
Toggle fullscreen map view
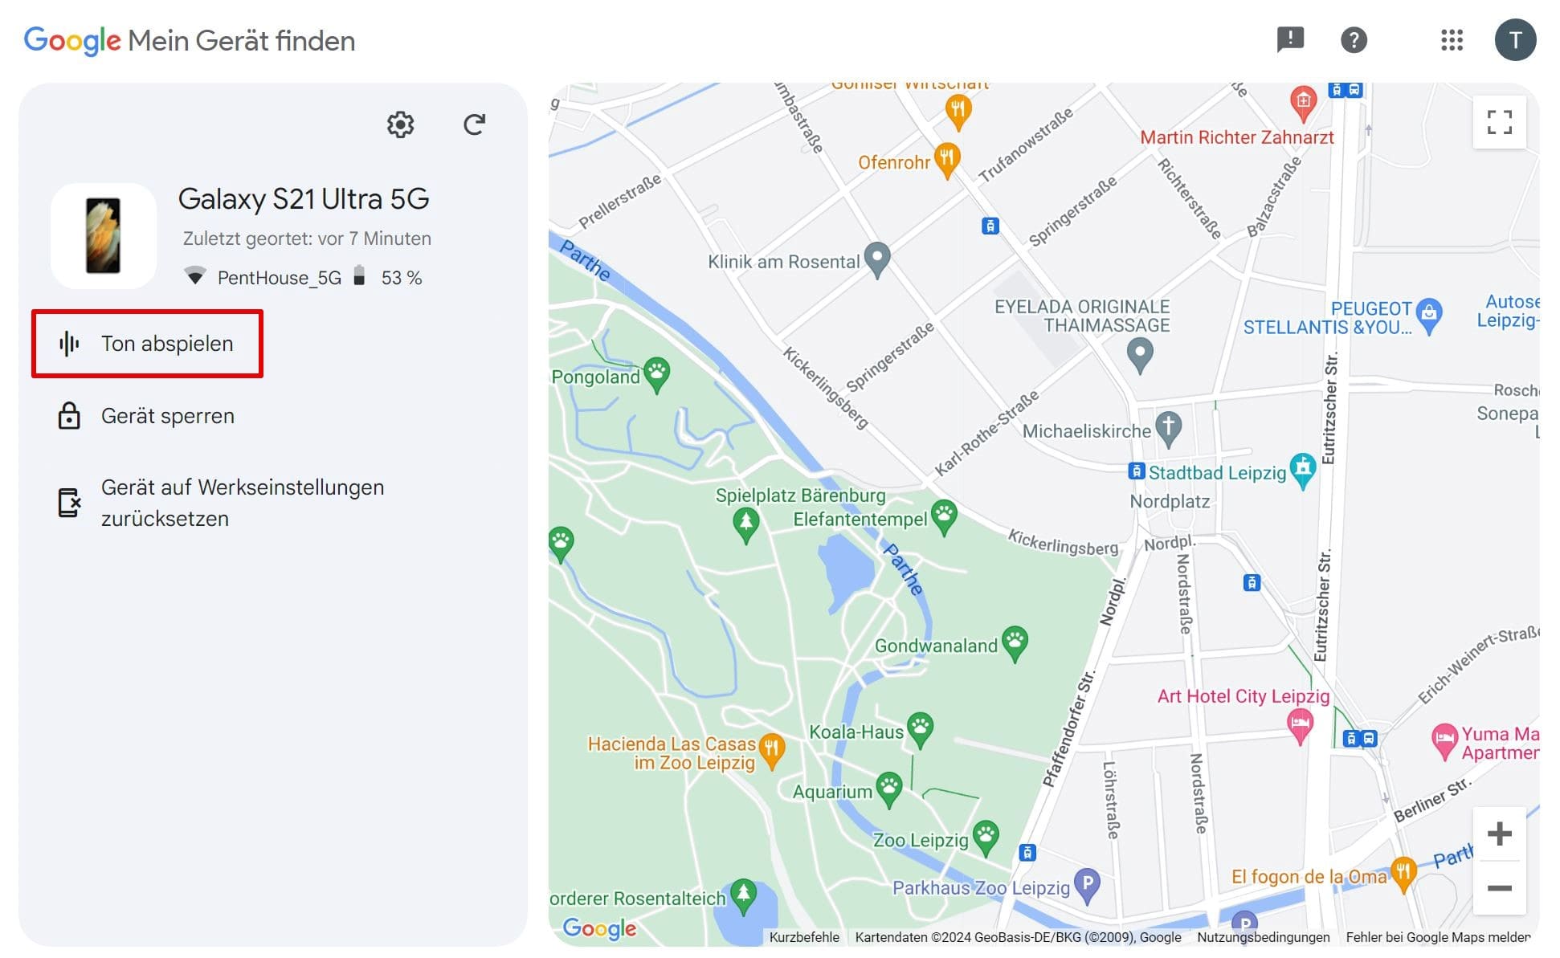[1499, 122]
